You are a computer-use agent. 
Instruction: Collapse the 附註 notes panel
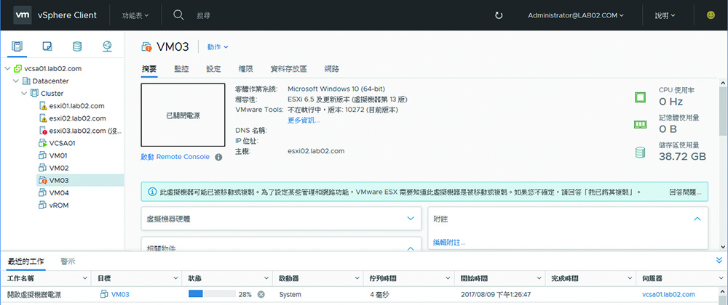tap(697, 219)
